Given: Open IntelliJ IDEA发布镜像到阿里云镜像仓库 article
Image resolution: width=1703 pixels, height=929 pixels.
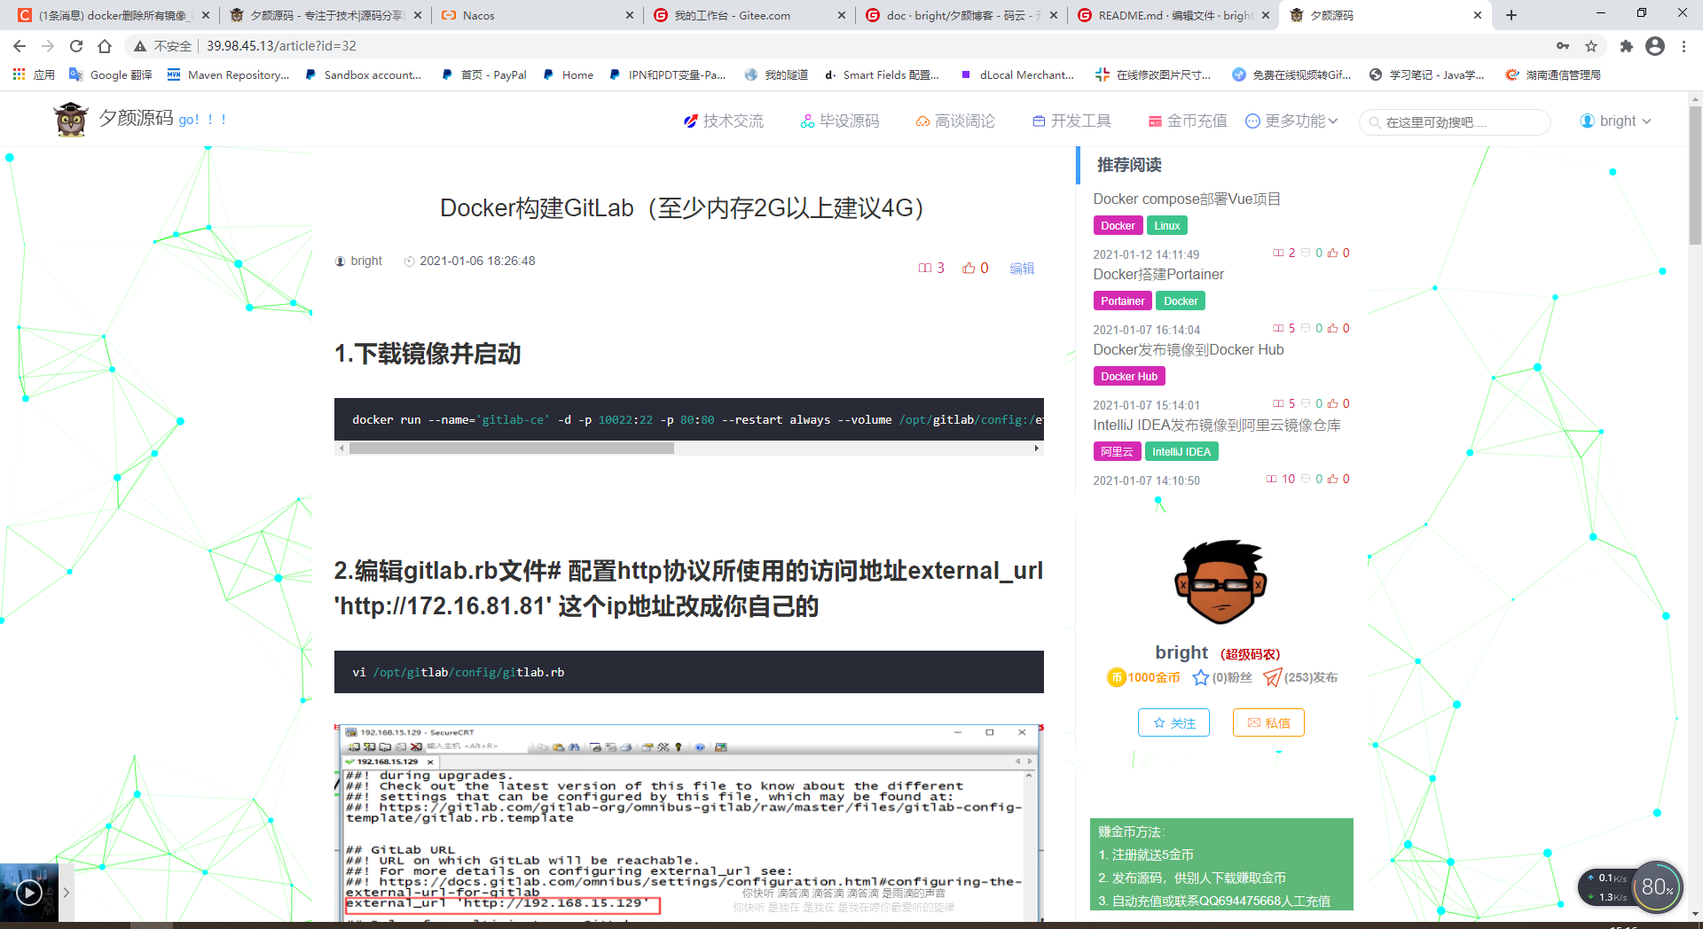Looking at the screenshot, I should click(x=1217, y=425).
